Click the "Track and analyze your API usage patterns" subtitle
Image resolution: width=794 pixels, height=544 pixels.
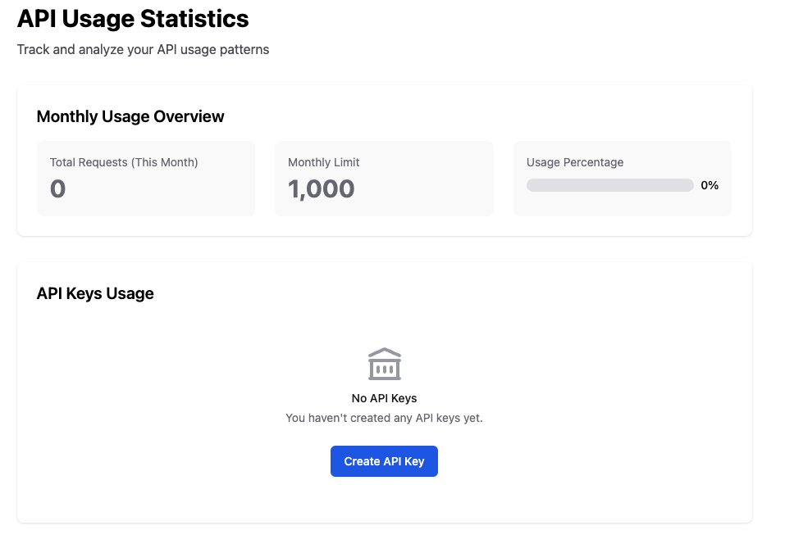tap(143, 49)
